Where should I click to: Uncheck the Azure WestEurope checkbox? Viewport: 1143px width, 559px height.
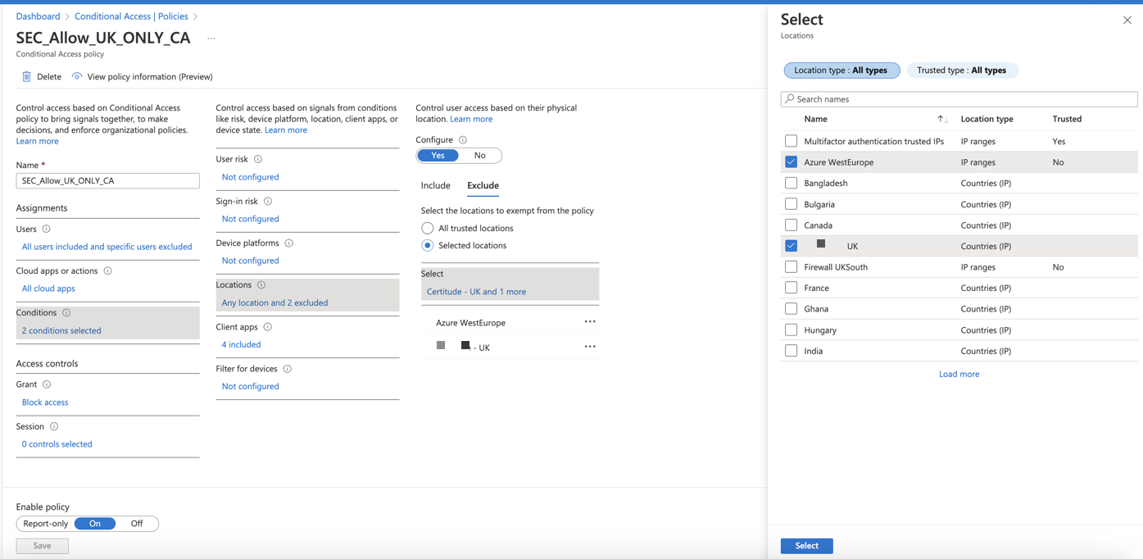pyautogui.click(x=791, y=162)
